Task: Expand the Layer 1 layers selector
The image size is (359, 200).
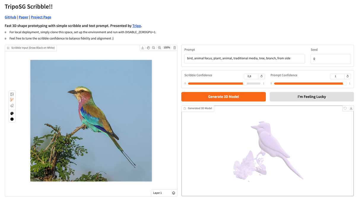Action: (174, 193)
